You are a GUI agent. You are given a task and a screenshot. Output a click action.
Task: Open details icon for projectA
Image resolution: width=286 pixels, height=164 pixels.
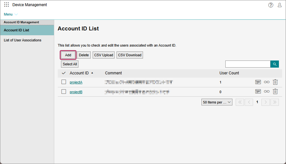click(x=258, y=82)
